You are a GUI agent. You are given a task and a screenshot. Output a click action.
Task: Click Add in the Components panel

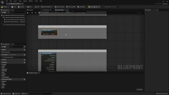(4, 12)
